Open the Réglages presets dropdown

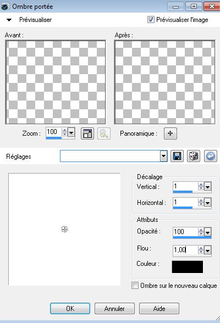pyautogui.click(x=163, y=156)
